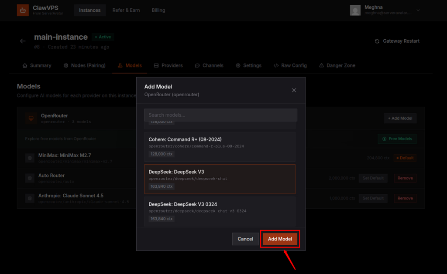Click the icon beside the MiniMax model row
The height and width of the screenshot is (274, 447).
tap(29, 158)
